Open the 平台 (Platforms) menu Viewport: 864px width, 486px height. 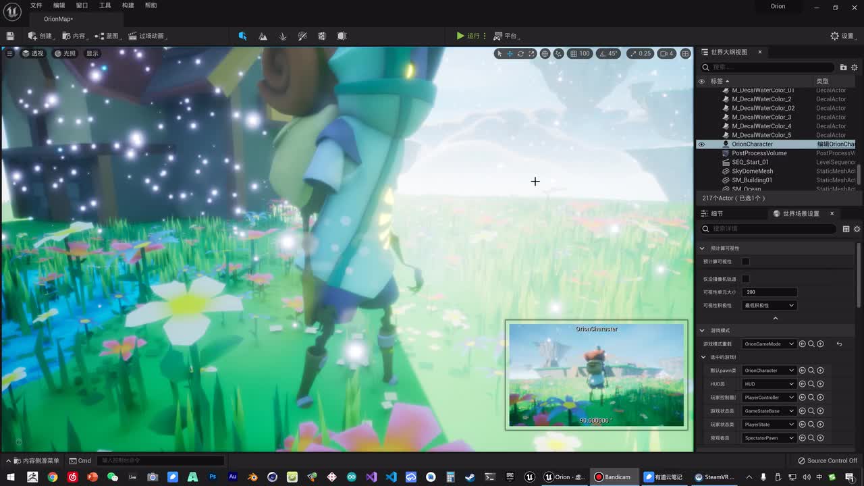[505, 36]
